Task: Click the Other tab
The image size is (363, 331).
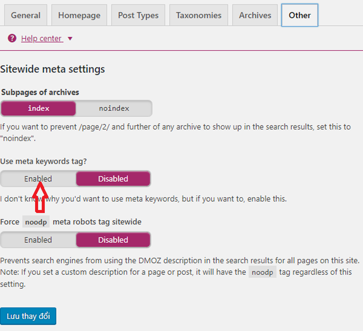Action: (299, 15)
